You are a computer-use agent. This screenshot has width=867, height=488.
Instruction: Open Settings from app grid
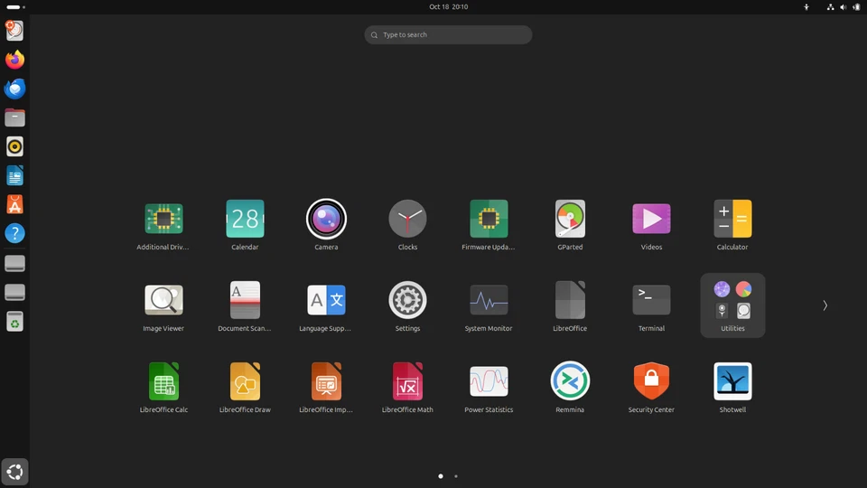(407, 300)
